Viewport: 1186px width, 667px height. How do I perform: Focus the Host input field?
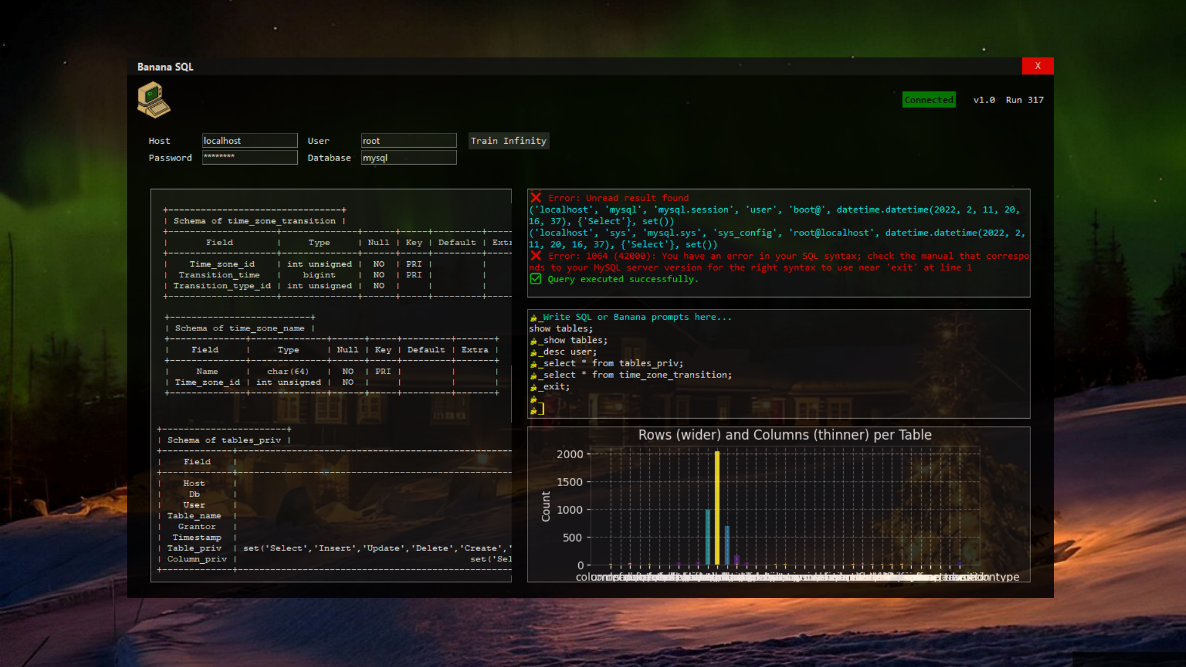coord(250,141)
